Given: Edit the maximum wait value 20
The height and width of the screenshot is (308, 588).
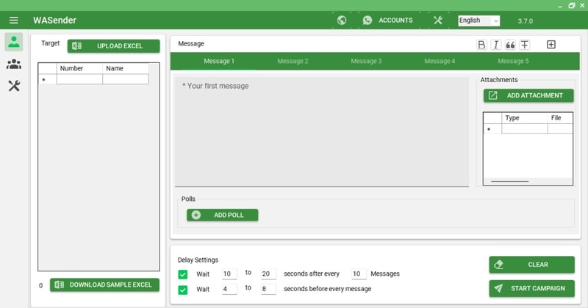Looking at the screenshot, I should click(268, 274).
